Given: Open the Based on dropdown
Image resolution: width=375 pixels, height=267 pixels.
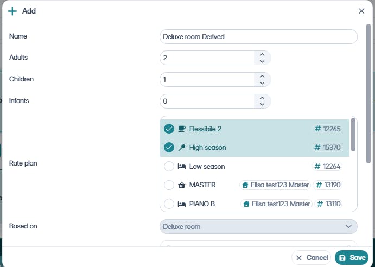Looking at the screenshot, I should tap(258, 226).
